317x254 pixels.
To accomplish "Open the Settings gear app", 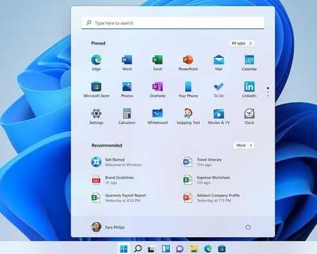I will tap(96, 116).
